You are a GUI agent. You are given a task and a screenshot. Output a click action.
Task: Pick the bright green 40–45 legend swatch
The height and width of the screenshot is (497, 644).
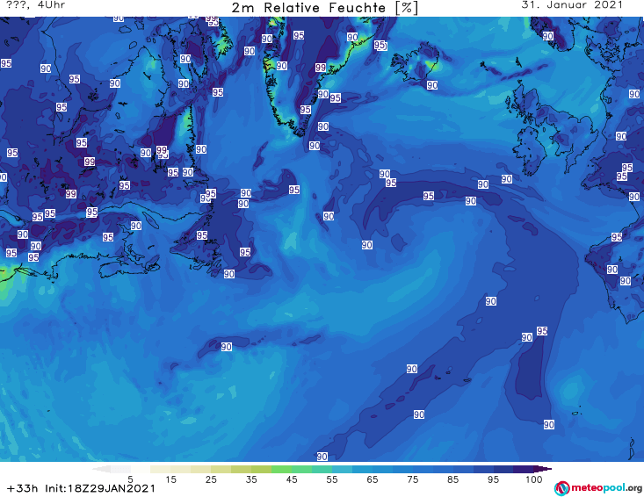(x=281, y=469)
